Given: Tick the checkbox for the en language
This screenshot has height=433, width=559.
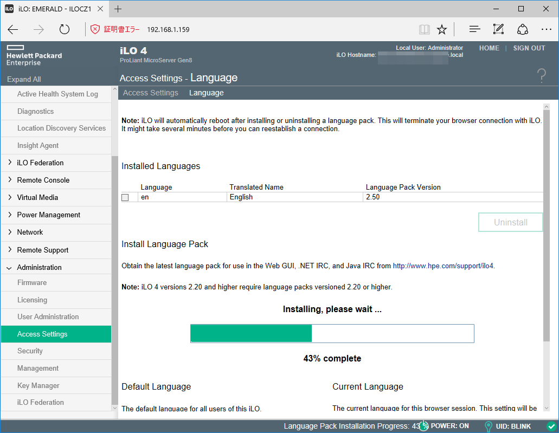Looking at the screenshot, I should (x=125, y=197).
